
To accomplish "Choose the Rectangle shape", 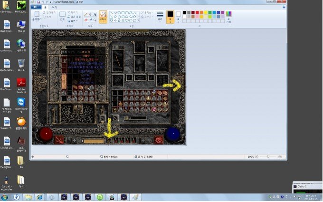I will [x=123, y=13].
